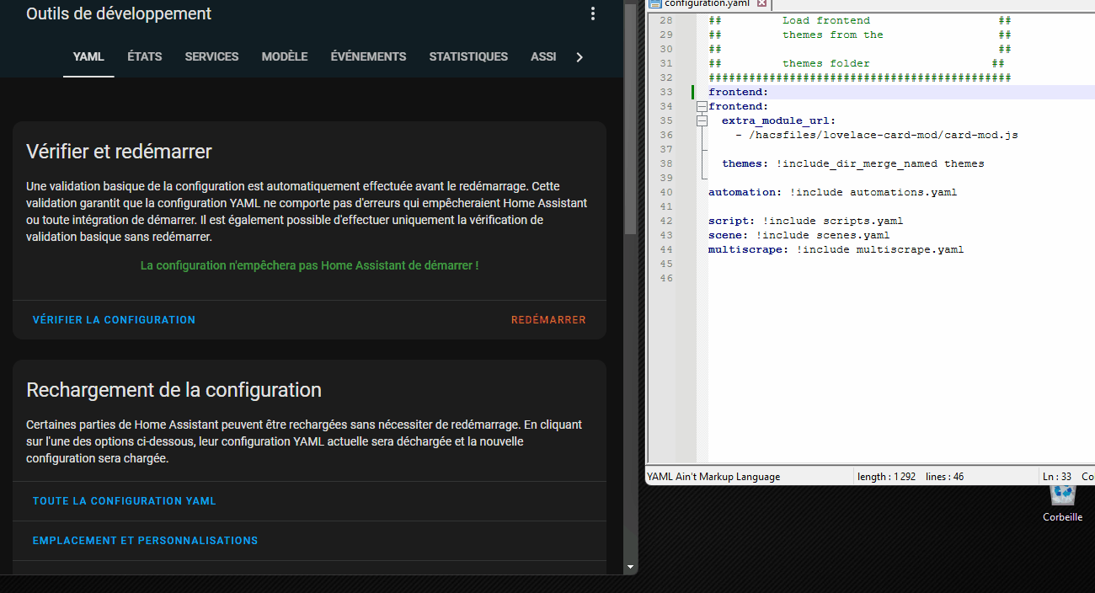The width and height of the screenshot is (1095, 593).
Task: Reload TOUTE LA CONFIGURATION YAML
Action: click(125, 501)
